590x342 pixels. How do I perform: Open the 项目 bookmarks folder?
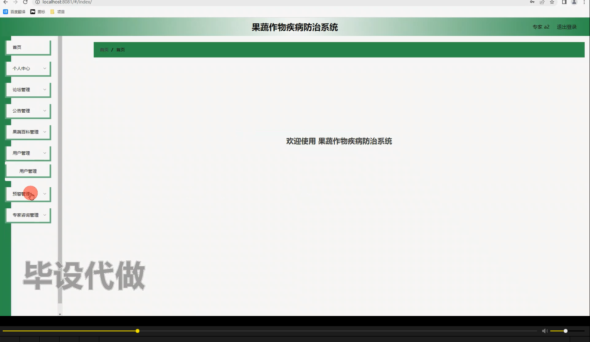(x=58, y=11)
